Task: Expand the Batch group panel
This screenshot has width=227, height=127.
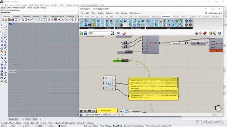Action: tap(113, 28)
